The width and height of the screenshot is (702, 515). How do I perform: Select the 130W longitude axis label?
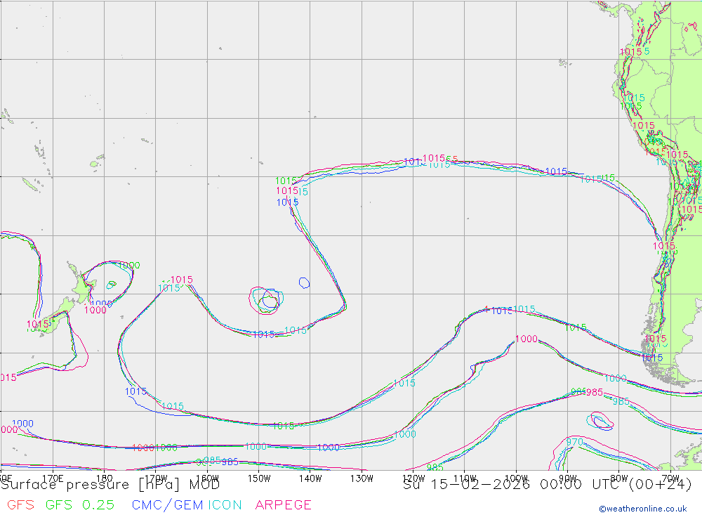pyautogui.click(x=362, y=478)
